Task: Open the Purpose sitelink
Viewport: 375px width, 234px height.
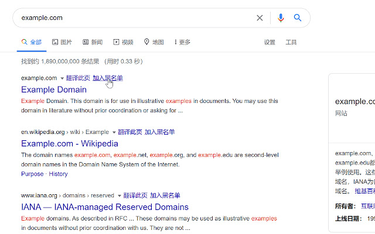Action: click(32, 174)
